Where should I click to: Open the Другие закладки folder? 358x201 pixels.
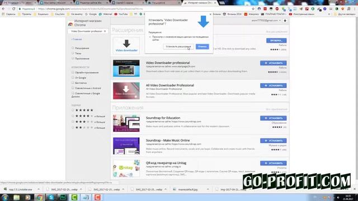(x=345, y=14)
